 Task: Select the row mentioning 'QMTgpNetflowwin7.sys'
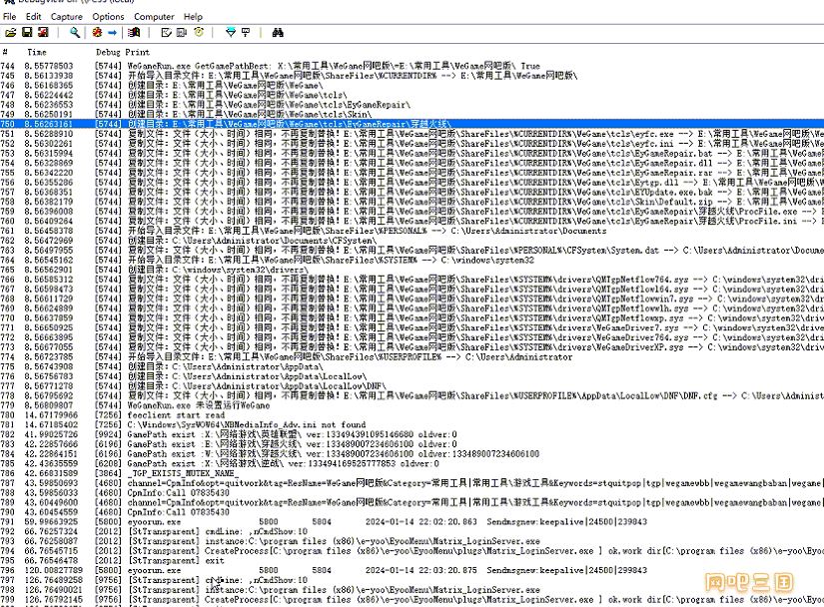(412, 299)
